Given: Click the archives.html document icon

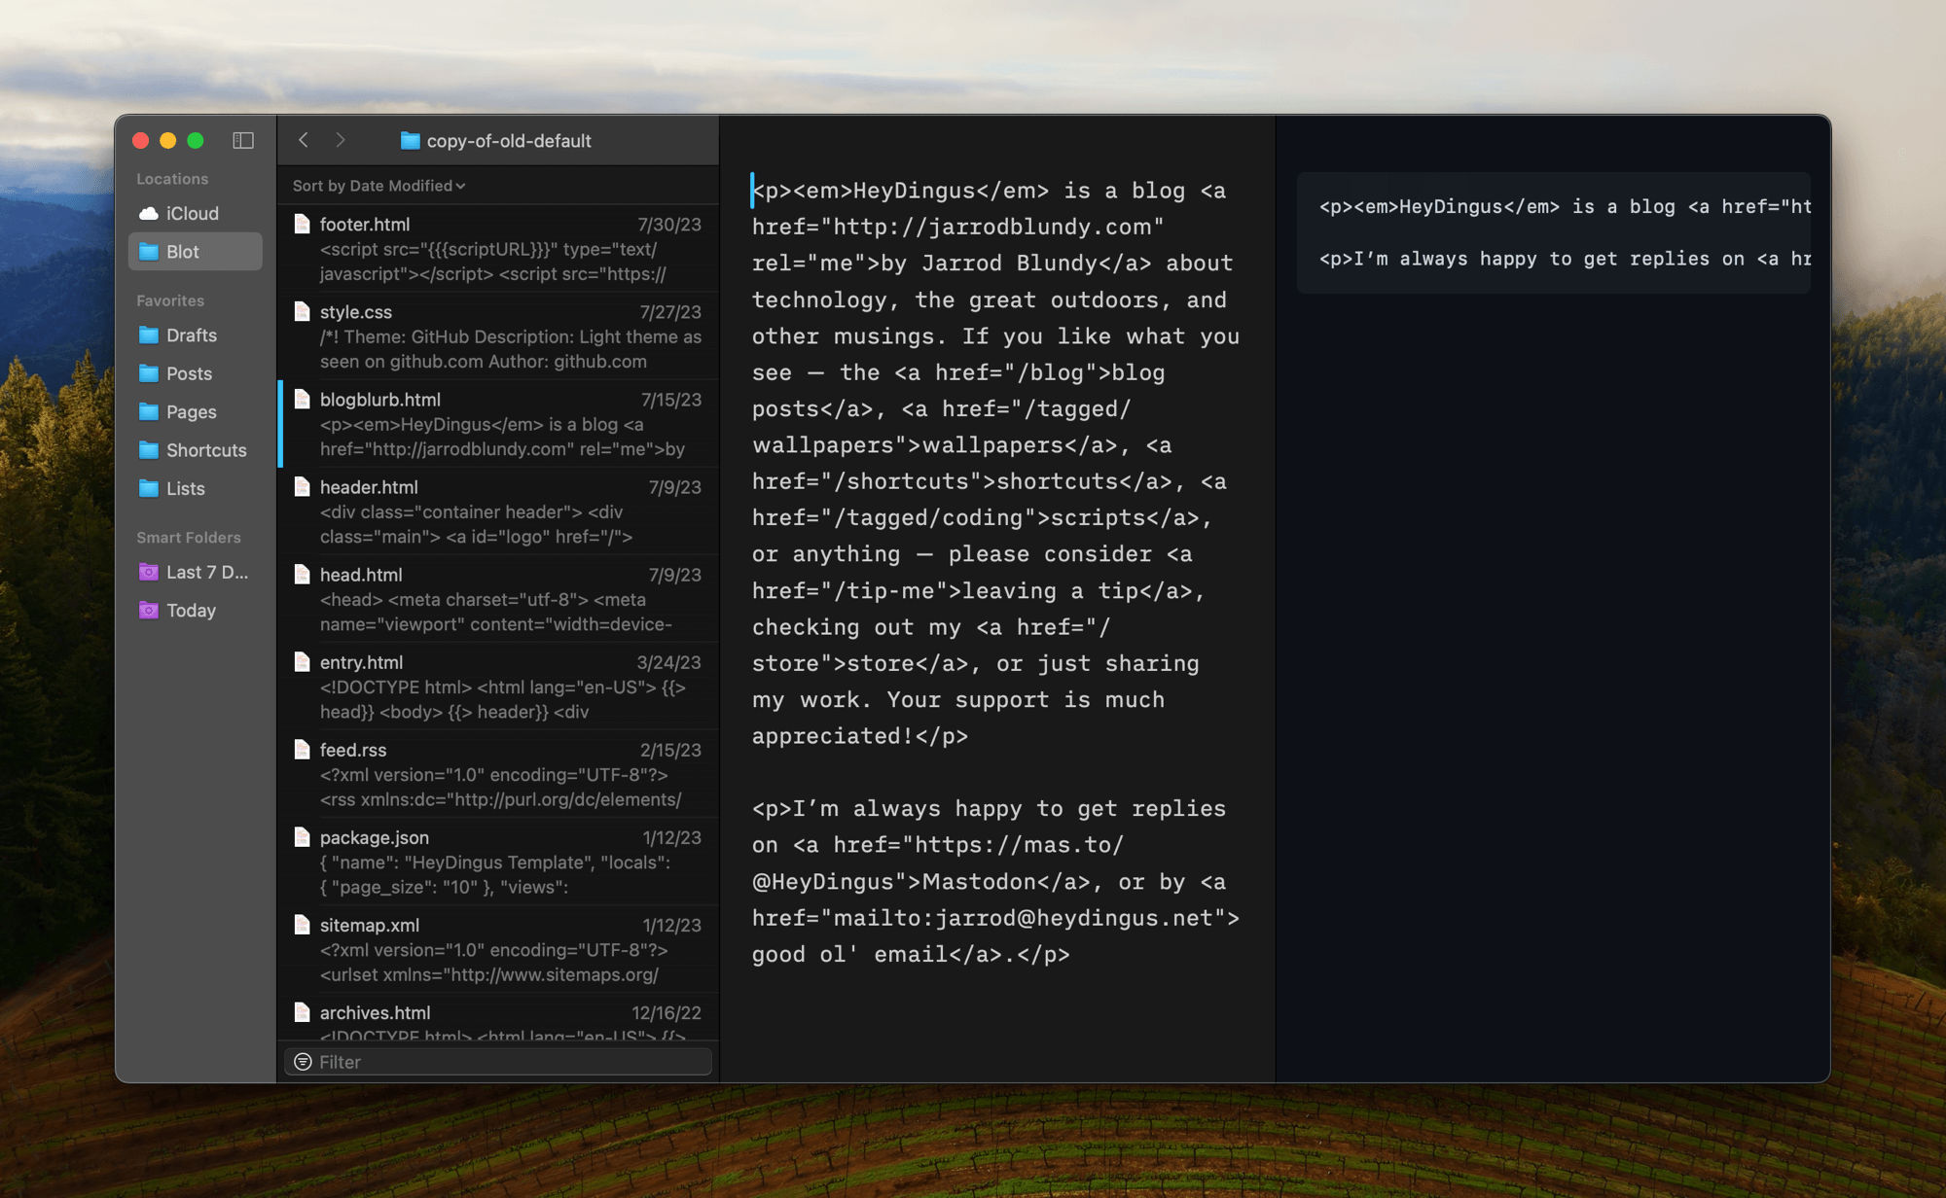Looking at the screenshot, I should coord(303,1012).
